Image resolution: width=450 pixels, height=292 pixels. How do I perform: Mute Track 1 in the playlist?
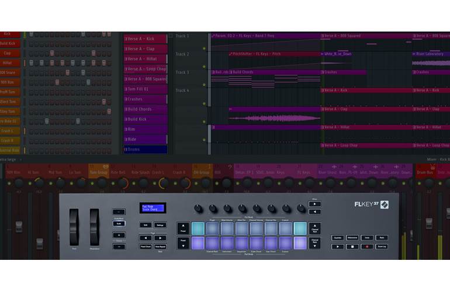pyautogui.click(x=205, y=48)
